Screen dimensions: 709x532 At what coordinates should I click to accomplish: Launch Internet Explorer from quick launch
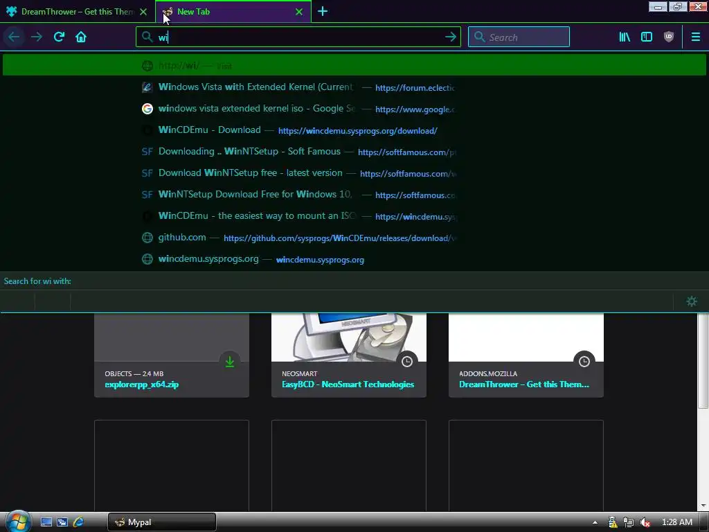78,522
